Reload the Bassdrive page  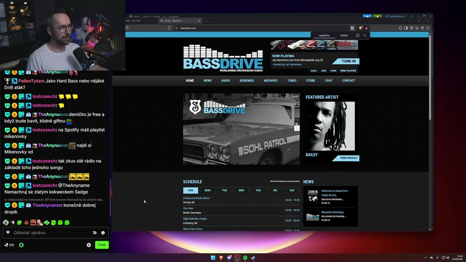coord(127,28)
